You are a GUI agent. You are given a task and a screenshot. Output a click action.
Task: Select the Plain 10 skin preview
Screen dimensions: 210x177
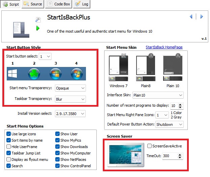173,67
